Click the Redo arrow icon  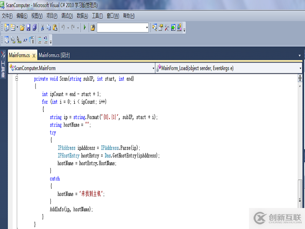pos(73,27)
